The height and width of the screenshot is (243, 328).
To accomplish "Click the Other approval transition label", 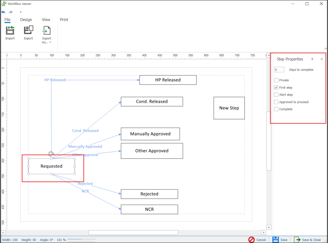I will click(85, 155).
